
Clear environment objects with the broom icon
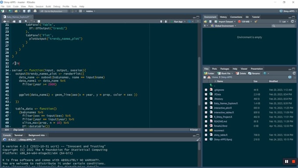pyautogui.click(x=256, y=21)
